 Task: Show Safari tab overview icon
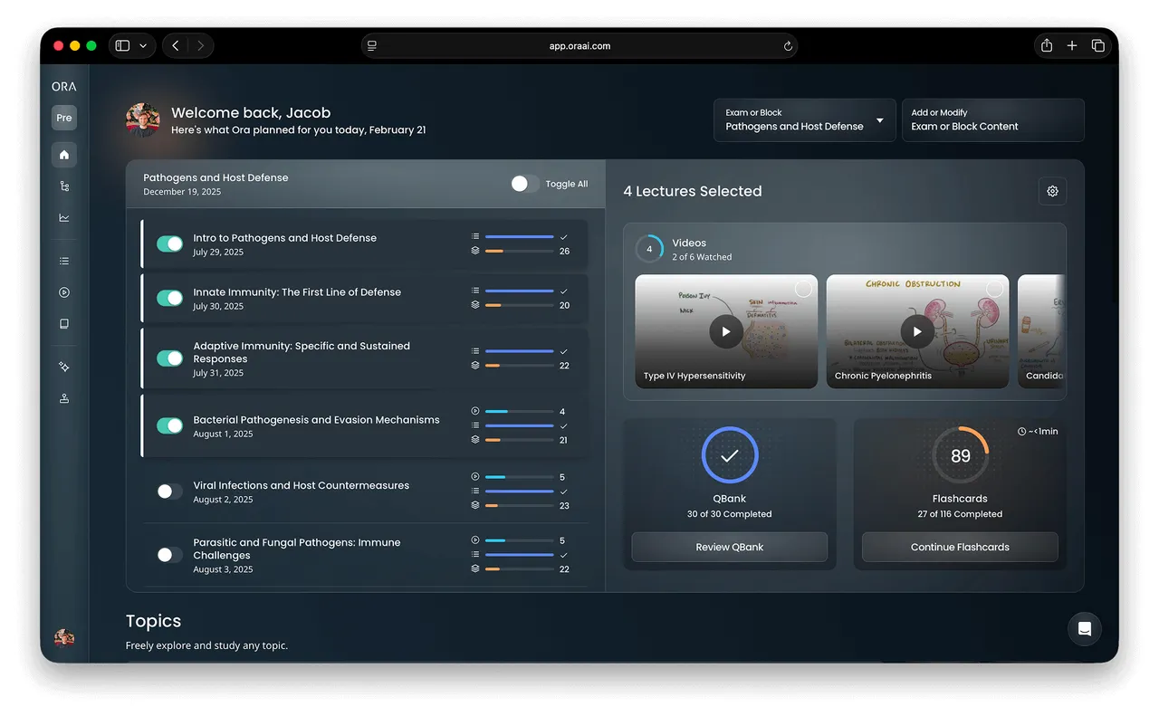point(1097,45)
